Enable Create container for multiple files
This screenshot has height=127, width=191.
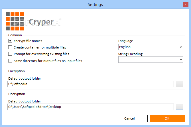click(10, 47)
